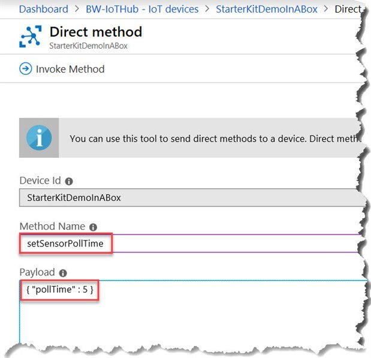Click the Method Name info icon

click(93, 227)
